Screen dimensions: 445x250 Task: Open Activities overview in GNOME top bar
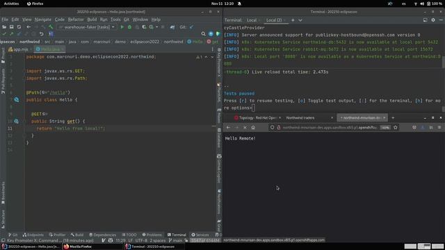[x=11, y=3]
